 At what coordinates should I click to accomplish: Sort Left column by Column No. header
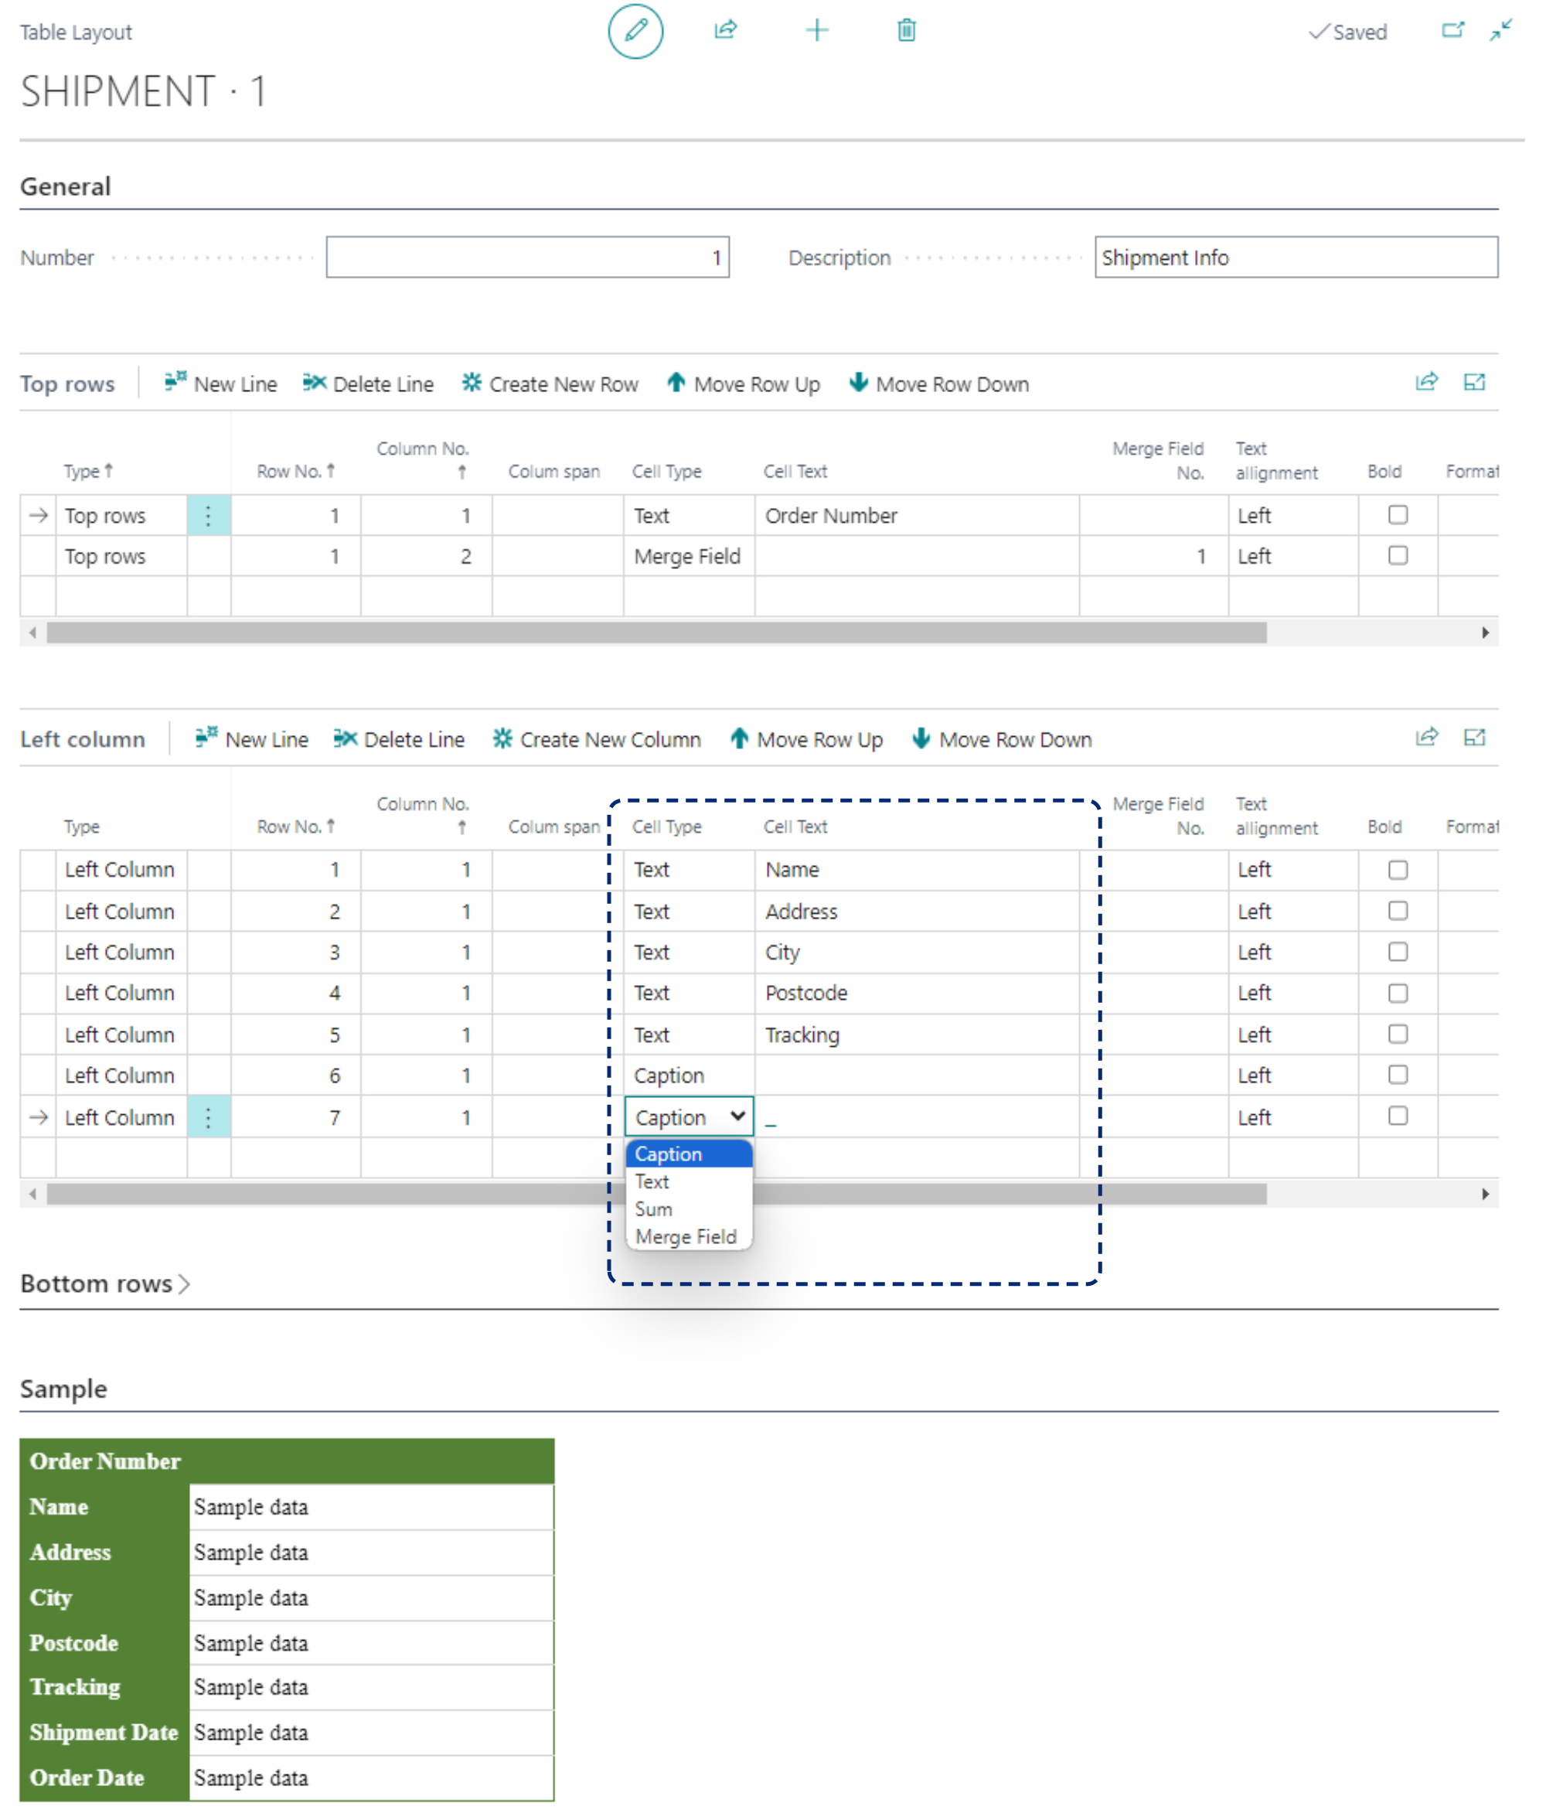[422, 814]
